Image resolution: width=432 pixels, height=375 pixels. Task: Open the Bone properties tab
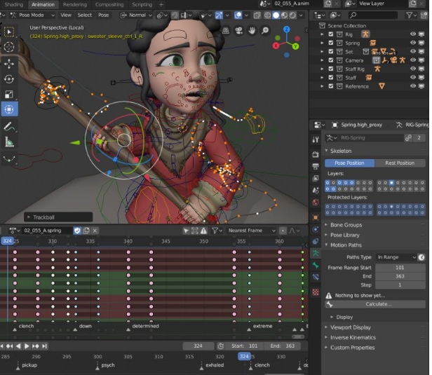(316, 266)
